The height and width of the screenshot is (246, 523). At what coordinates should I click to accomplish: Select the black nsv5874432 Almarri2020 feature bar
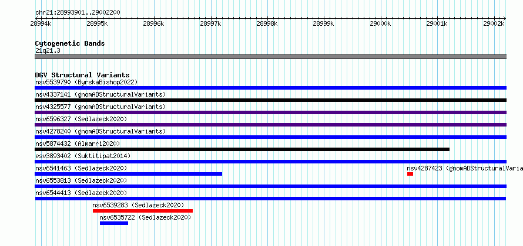pos(242,149)
